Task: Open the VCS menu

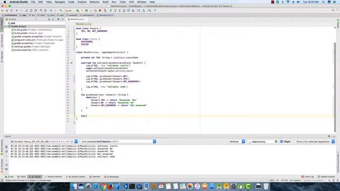Action: coord(131,2)
